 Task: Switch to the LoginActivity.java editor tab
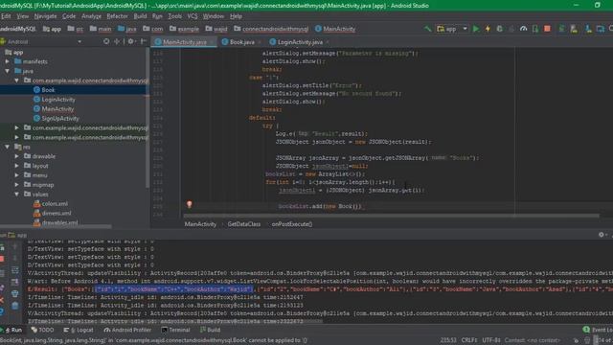300,42
